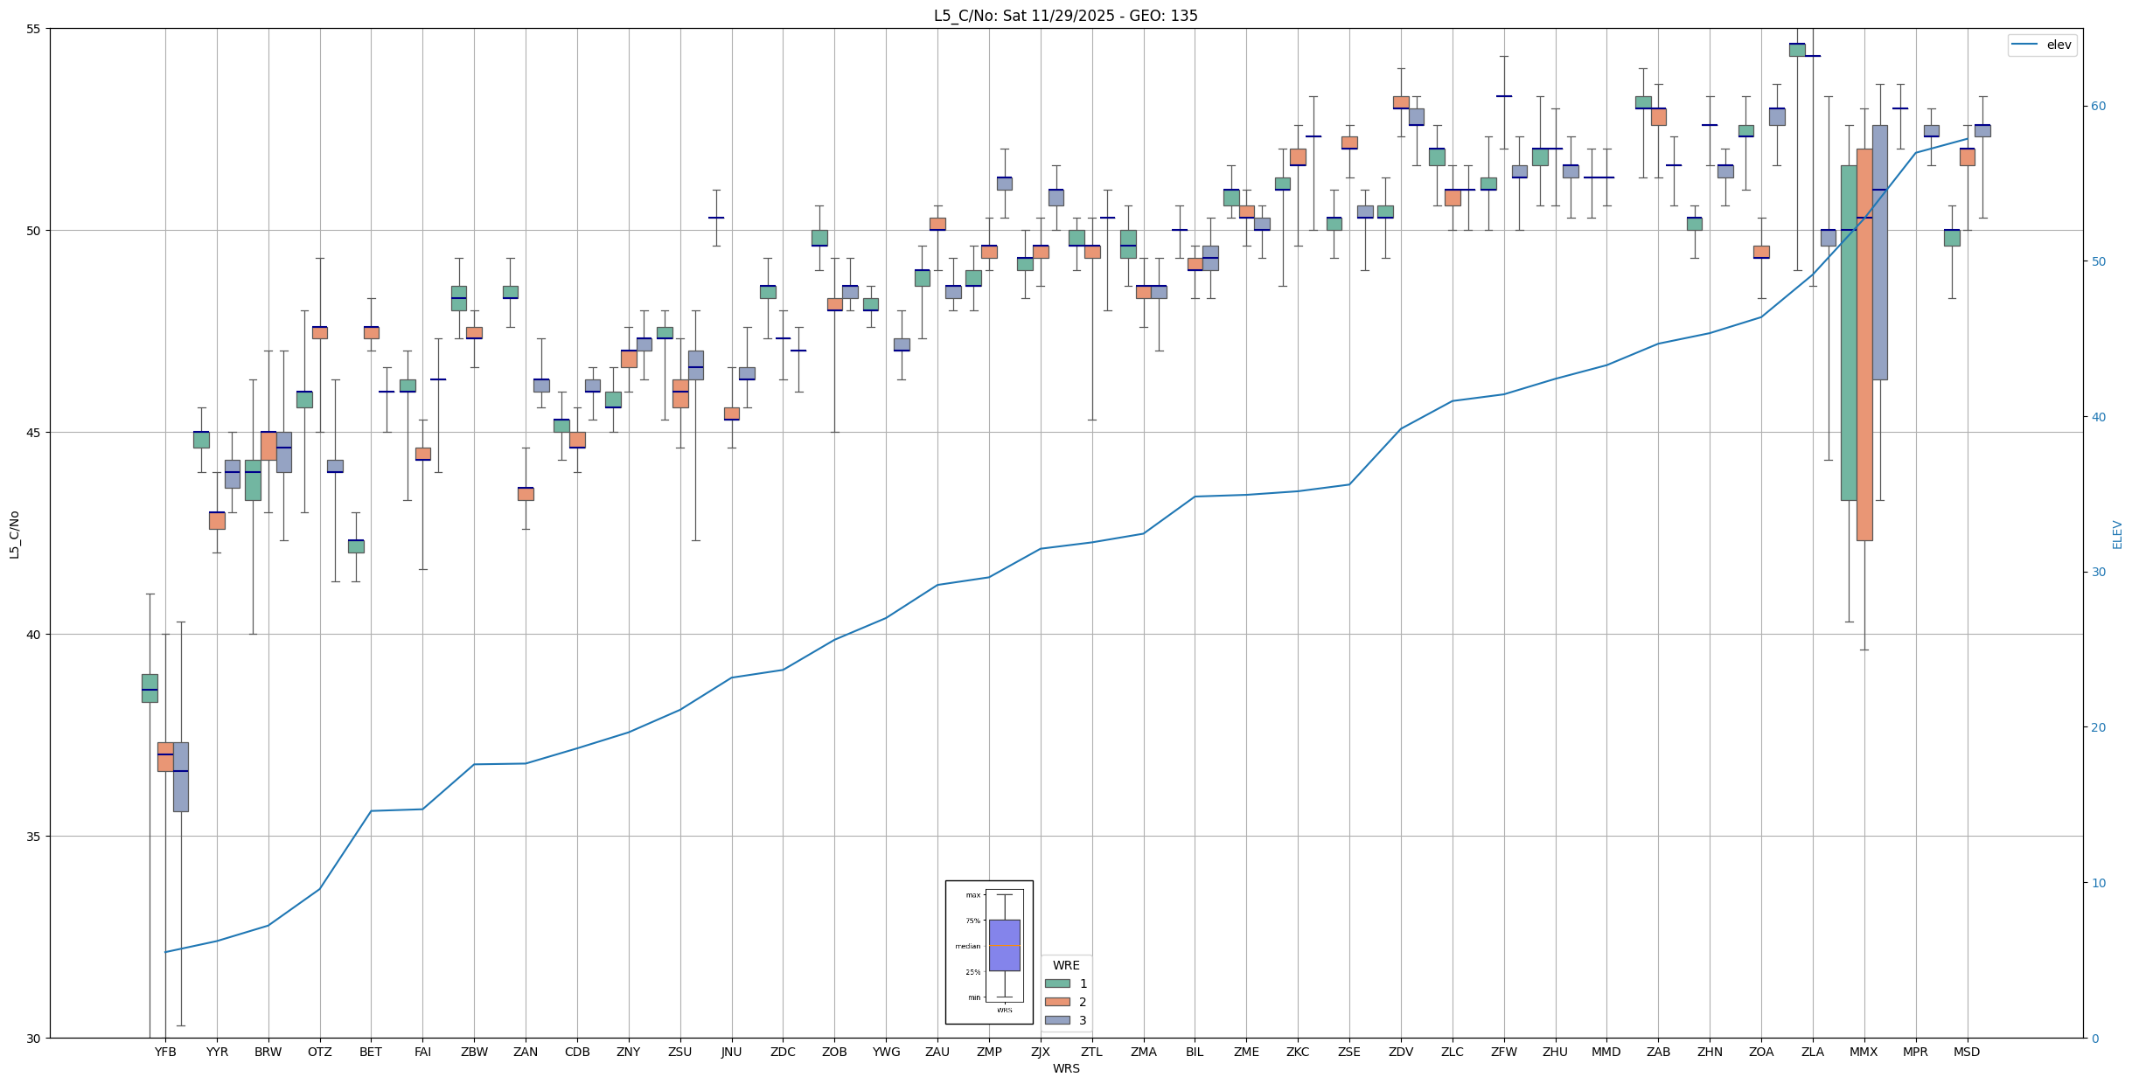Viewport: 2132px width, 1084px height.
Task: Click the JNU x-axis tick label
Action: coord(731,1052)
